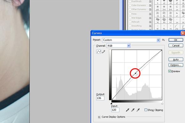Click the lock icon beside Noise
Viewport: 185px width, 123px height.
tap(150, 14)
